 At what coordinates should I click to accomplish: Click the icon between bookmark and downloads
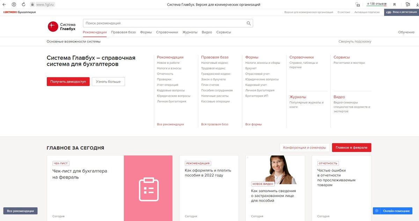tap(407, 5)
